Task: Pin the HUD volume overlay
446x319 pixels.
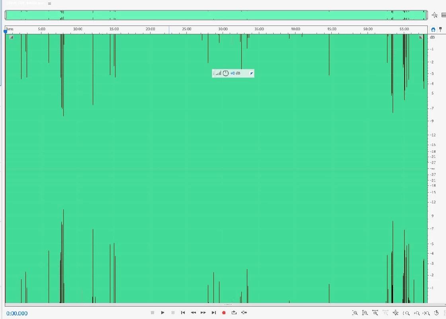Action: [x=251, y=73]
